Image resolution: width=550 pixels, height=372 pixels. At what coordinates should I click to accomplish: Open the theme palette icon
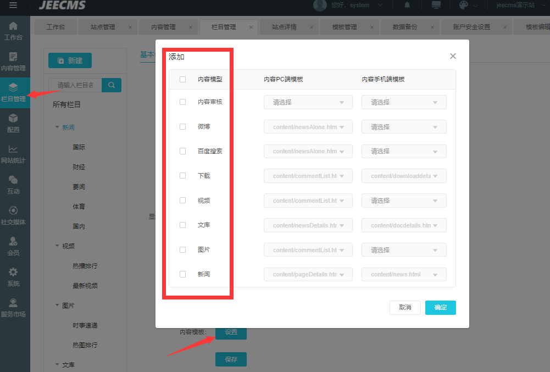[464, 5]
